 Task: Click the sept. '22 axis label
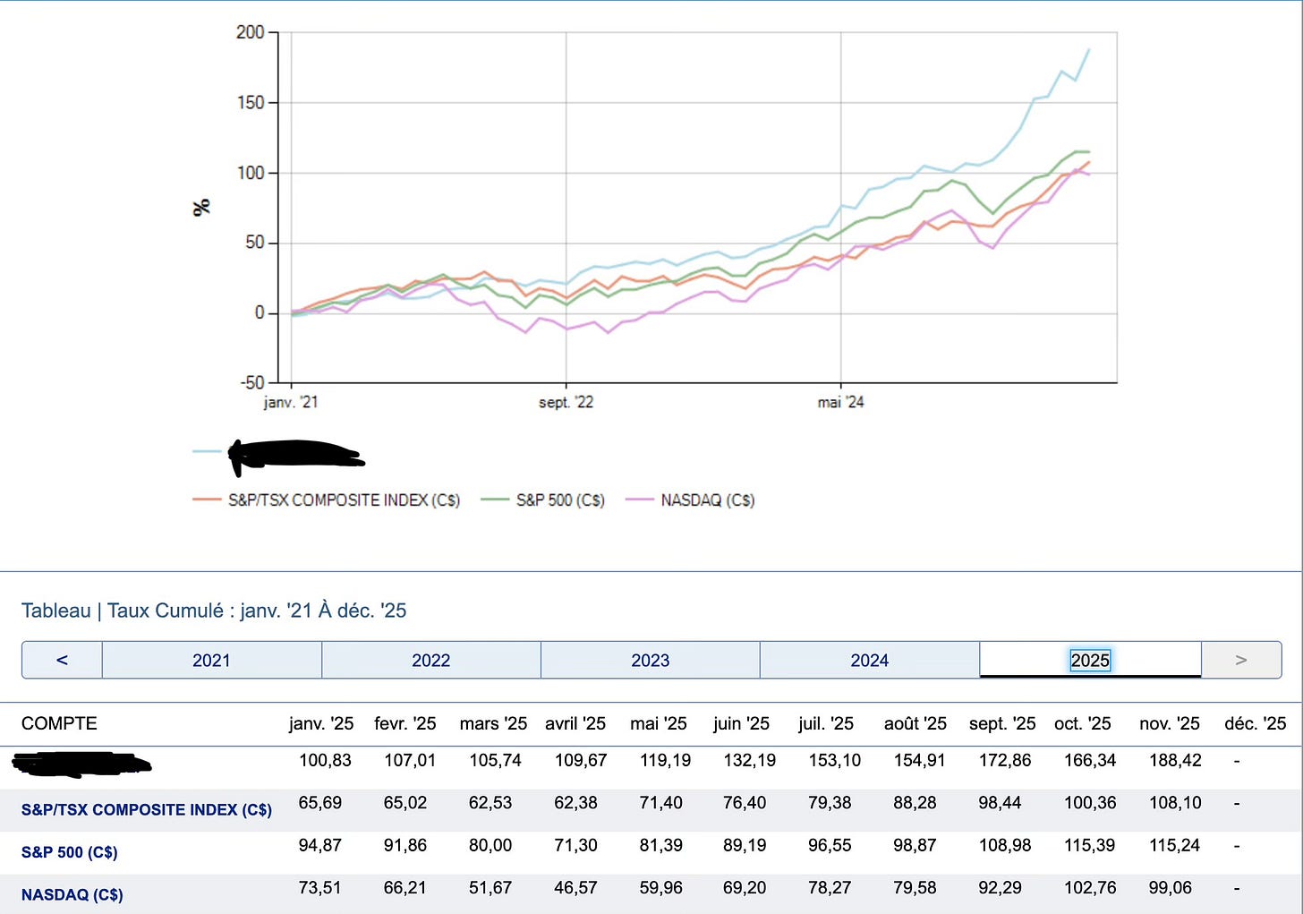[x=566, y=402]
